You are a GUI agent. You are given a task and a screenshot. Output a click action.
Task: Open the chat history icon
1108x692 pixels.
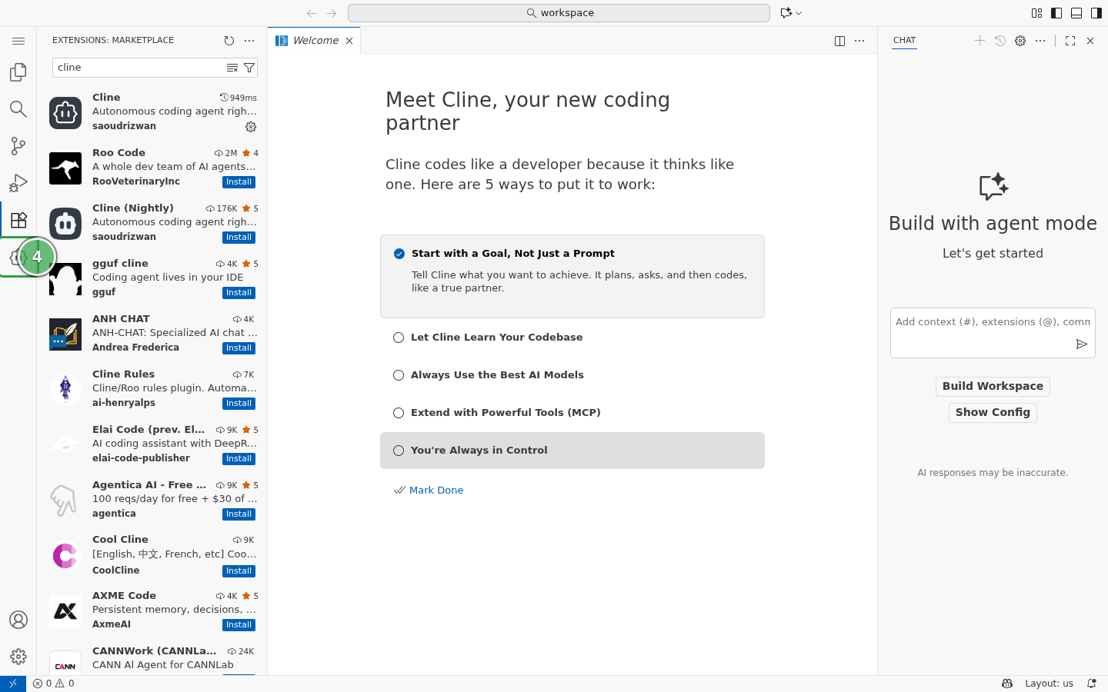pos(1000,41)
